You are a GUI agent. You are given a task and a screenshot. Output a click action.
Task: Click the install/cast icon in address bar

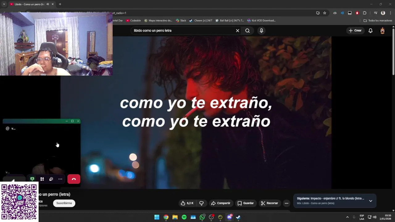(318, 13)
